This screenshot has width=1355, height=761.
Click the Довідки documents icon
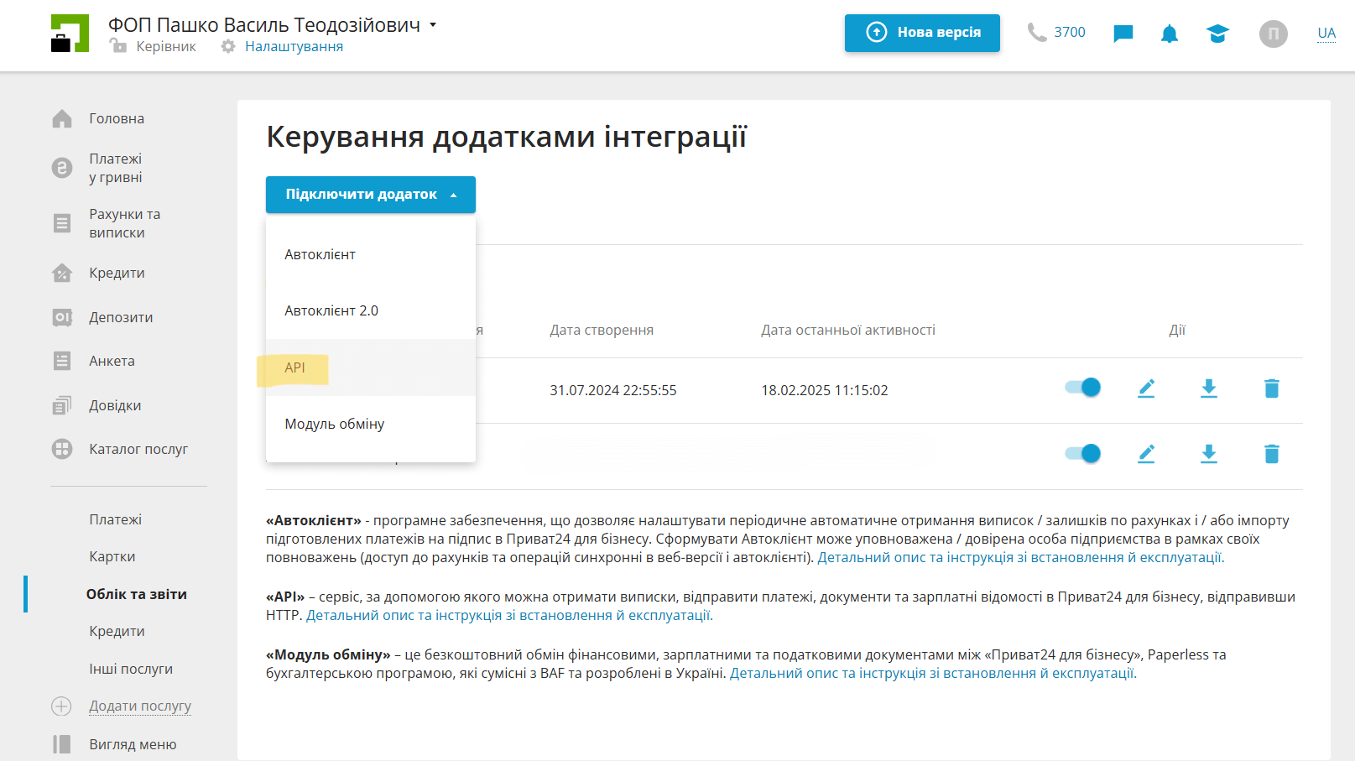click(62, 405)
